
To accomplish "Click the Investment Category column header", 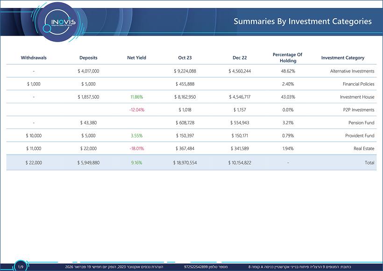I will coord(342,58).
